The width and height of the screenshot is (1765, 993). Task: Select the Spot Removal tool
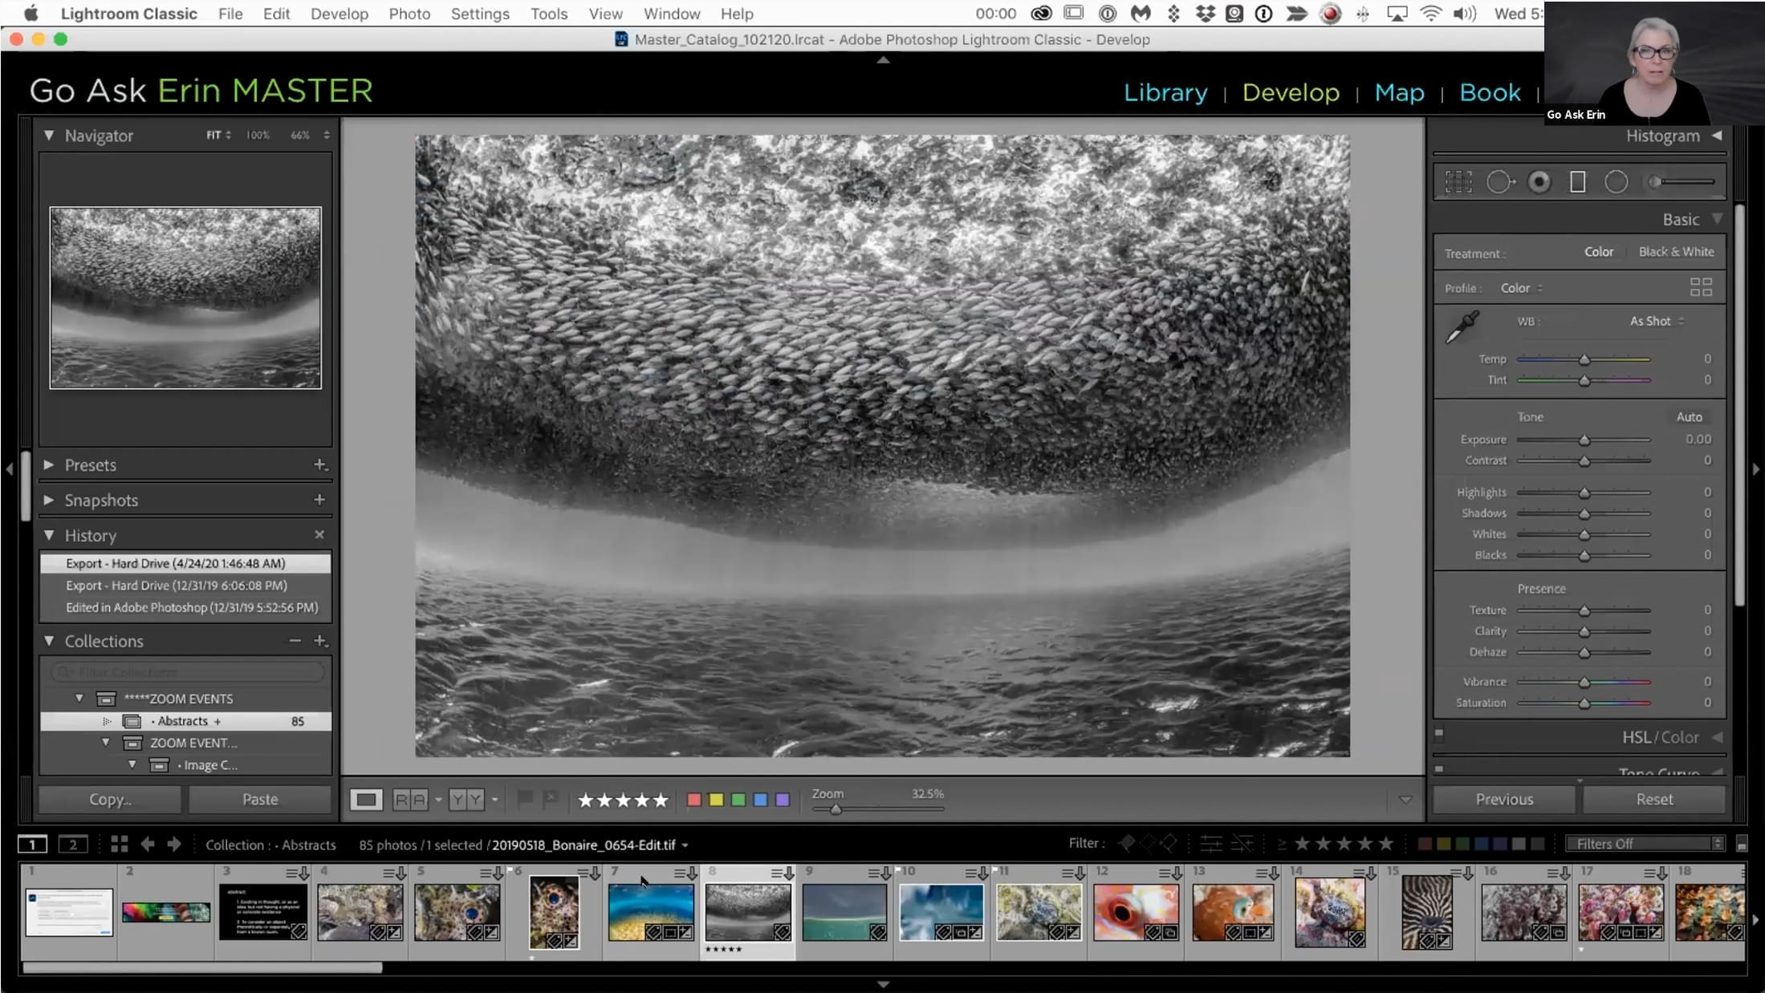click(1499, 182)
